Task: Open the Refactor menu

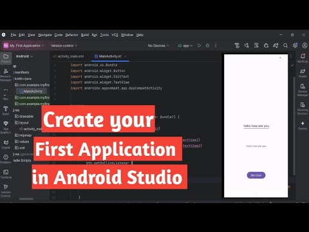Action: pyautogui.click(x=71, y=35)
